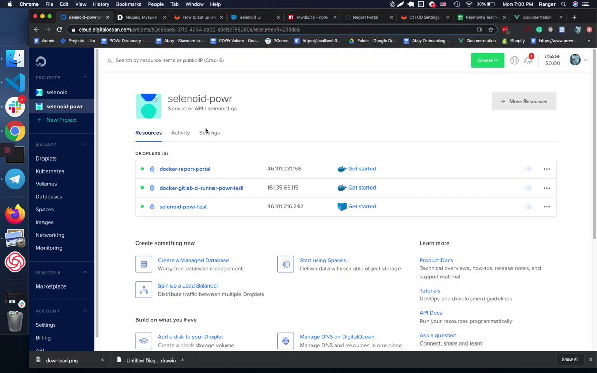The image size is (597, 373).
Task: Click the Manage DNS globe icon
Action: (x=286, y=341)
